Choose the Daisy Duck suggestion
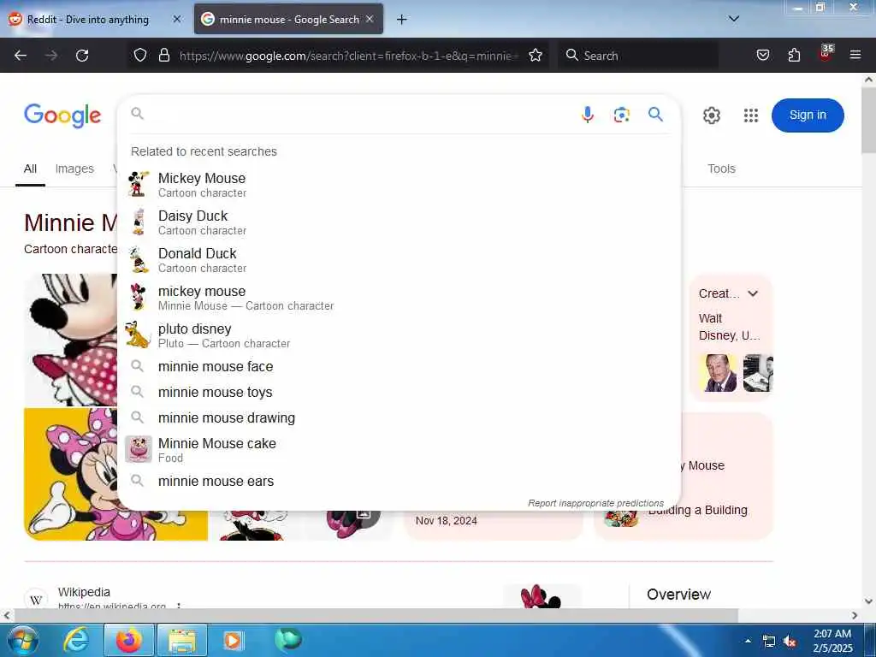This screenshot has height=657, width=876. pyautogui.click(x=400, y=222)
